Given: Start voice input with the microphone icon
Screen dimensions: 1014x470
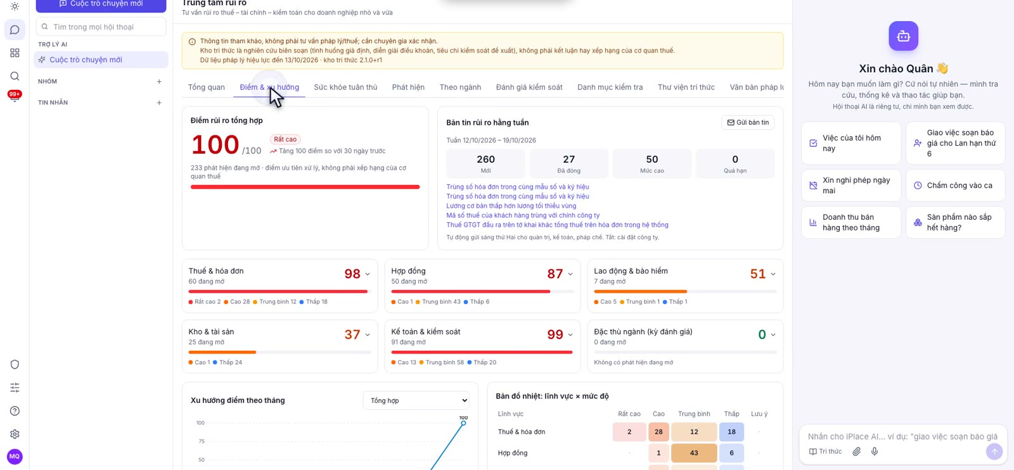Looking at the screenshot, I should coord(875,452).
